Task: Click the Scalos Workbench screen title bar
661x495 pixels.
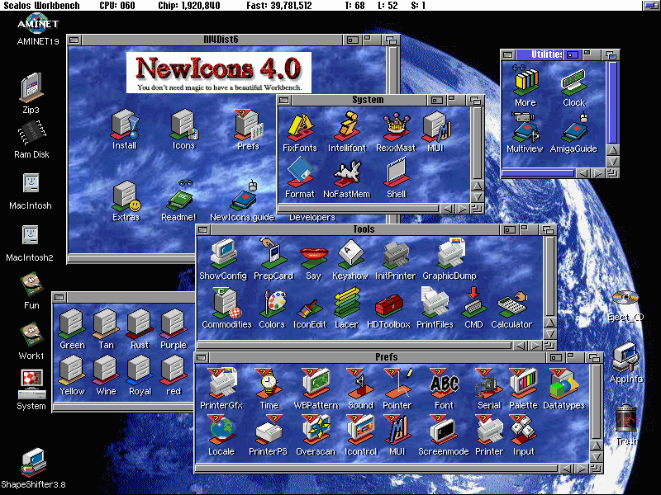Action: coord(330,6)
